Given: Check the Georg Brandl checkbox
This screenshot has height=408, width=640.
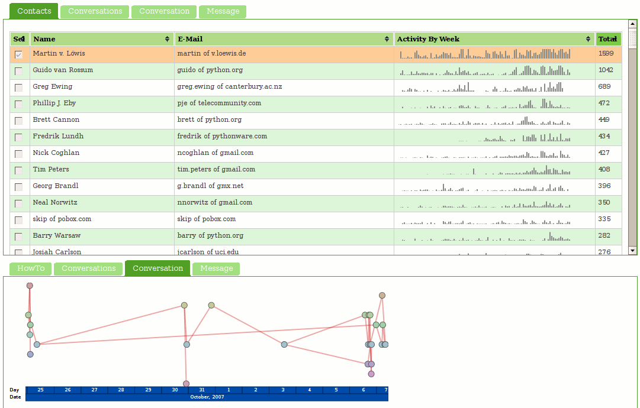Looking at the screenshot, I should pyautogui.click(x=18, y=187).
